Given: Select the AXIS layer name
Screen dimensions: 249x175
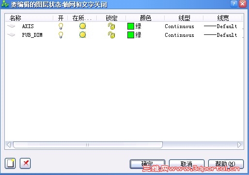Looking at the screenshot, I should coord(28,26).
